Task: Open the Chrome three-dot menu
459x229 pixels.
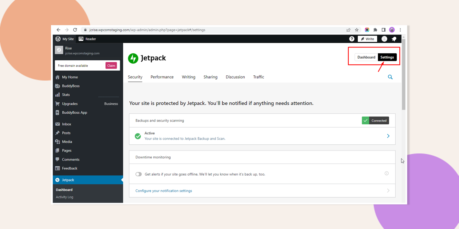Action: coord(400,30)
